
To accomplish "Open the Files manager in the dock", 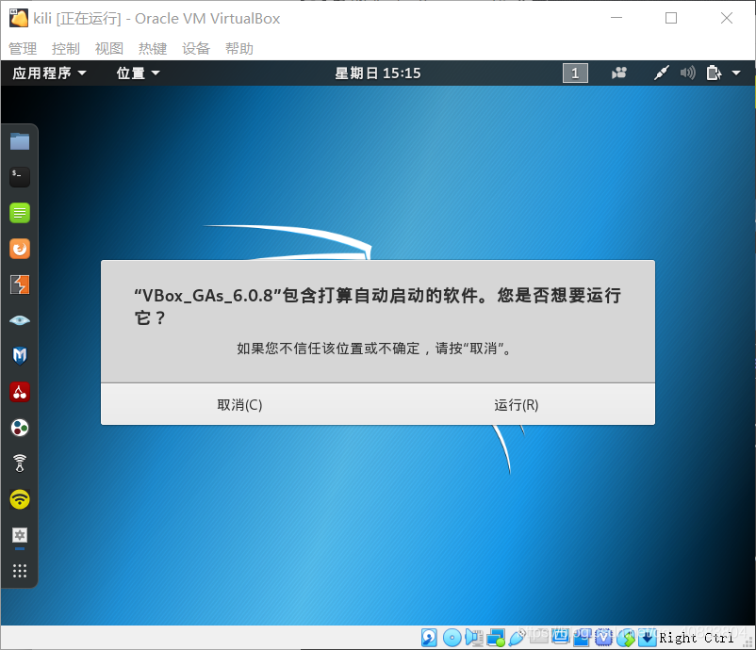I will click(x=20, y=141).
